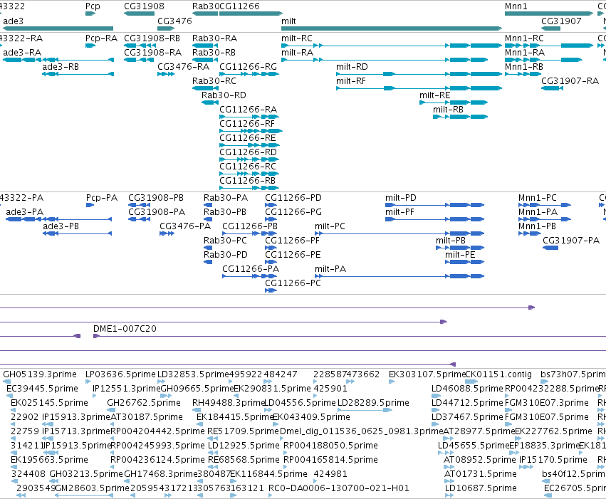The image size is (606, 499).
Task: Select the CG3476 gene glyph
Action: [x=166, y=28]
